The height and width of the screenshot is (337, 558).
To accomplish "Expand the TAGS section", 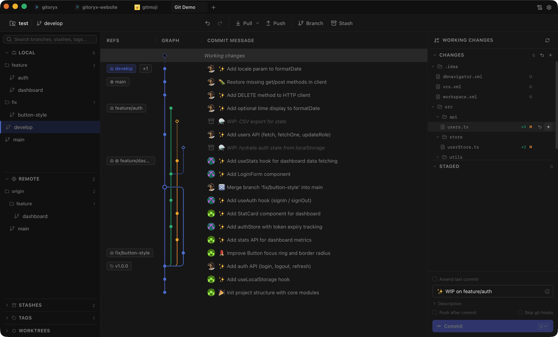I will (x=7, y=318).
